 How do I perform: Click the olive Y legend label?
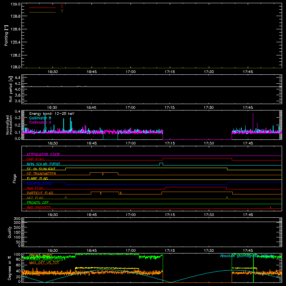pyautogui.click(x=62, y=11)
